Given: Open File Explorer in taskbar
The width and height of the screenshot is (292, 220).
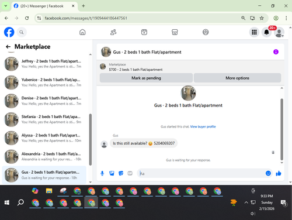Looking at the screenshot, I should point(49,191).
